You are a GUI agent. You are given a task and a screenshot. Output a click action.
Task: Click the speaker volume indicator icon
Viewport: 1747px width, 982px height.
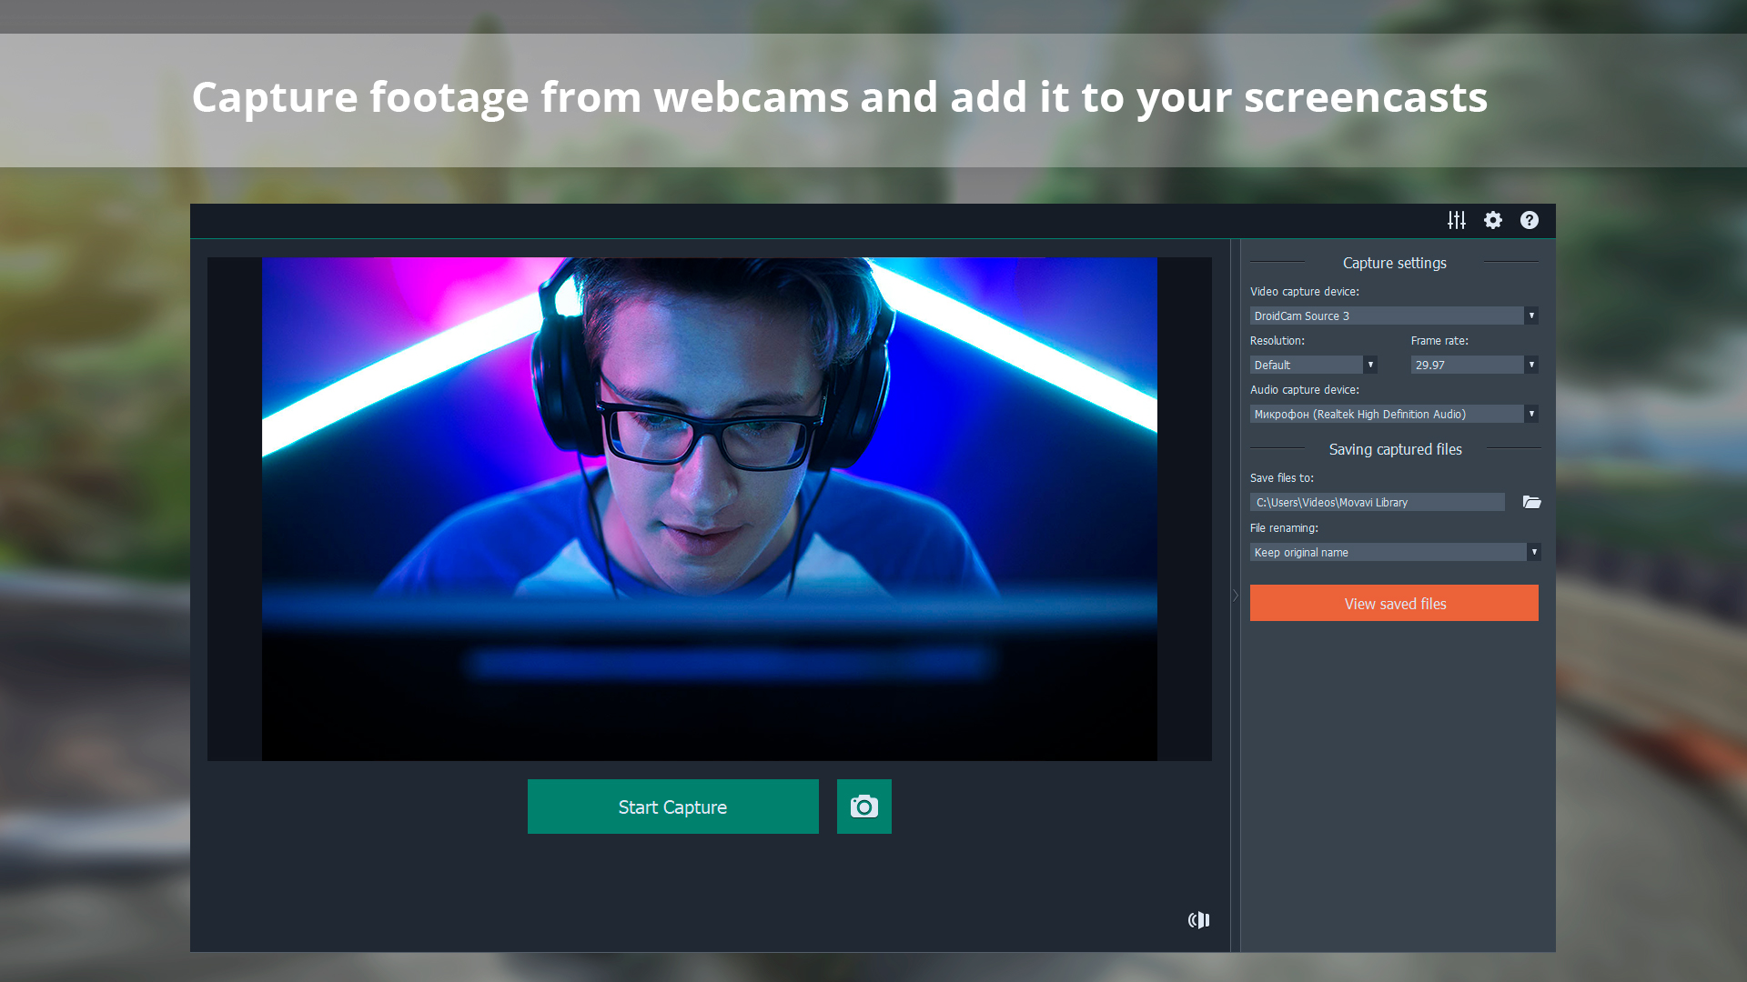click(1198, 919)
